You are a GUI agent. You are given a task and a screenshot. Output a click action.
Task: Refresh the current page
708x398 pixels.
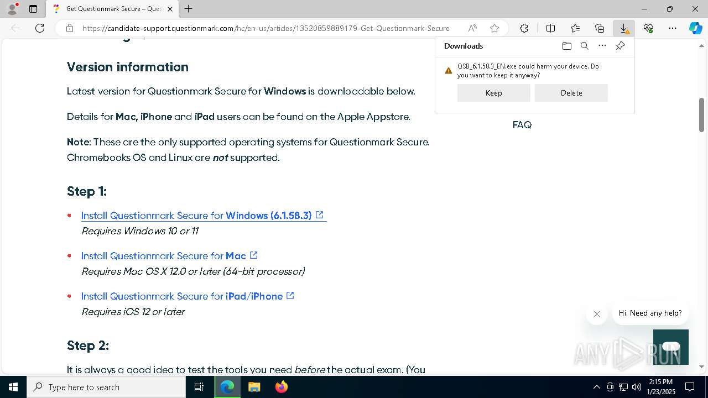pos(40,28)
